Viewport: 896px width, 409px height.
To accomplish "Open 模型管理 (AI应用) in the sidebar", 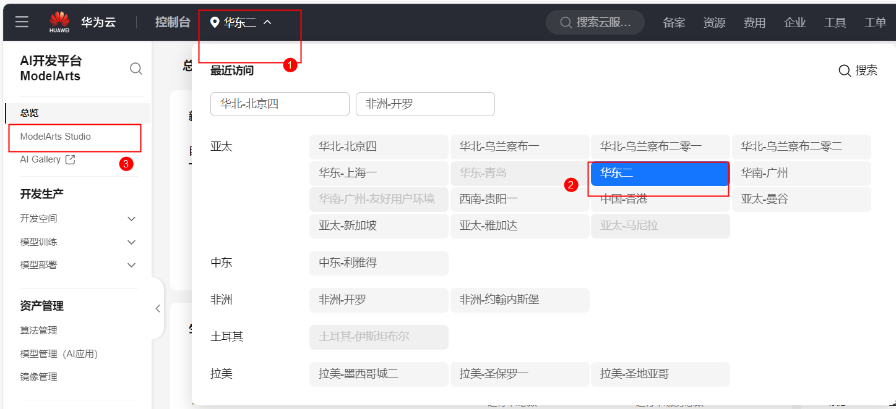I will [x=59, y=354].
